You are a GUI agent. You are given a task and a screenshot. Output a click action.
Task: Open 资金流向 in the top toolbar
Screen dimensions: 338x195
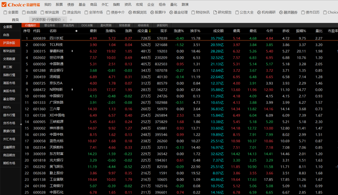pos(71,13)
